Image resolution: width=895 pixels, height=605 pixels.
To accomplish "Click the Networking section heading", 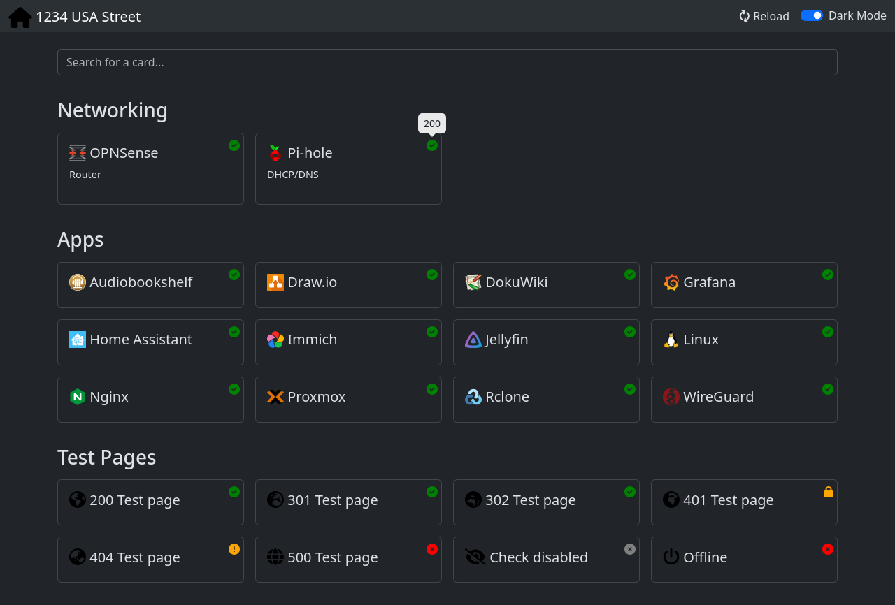I will (113, 110).
